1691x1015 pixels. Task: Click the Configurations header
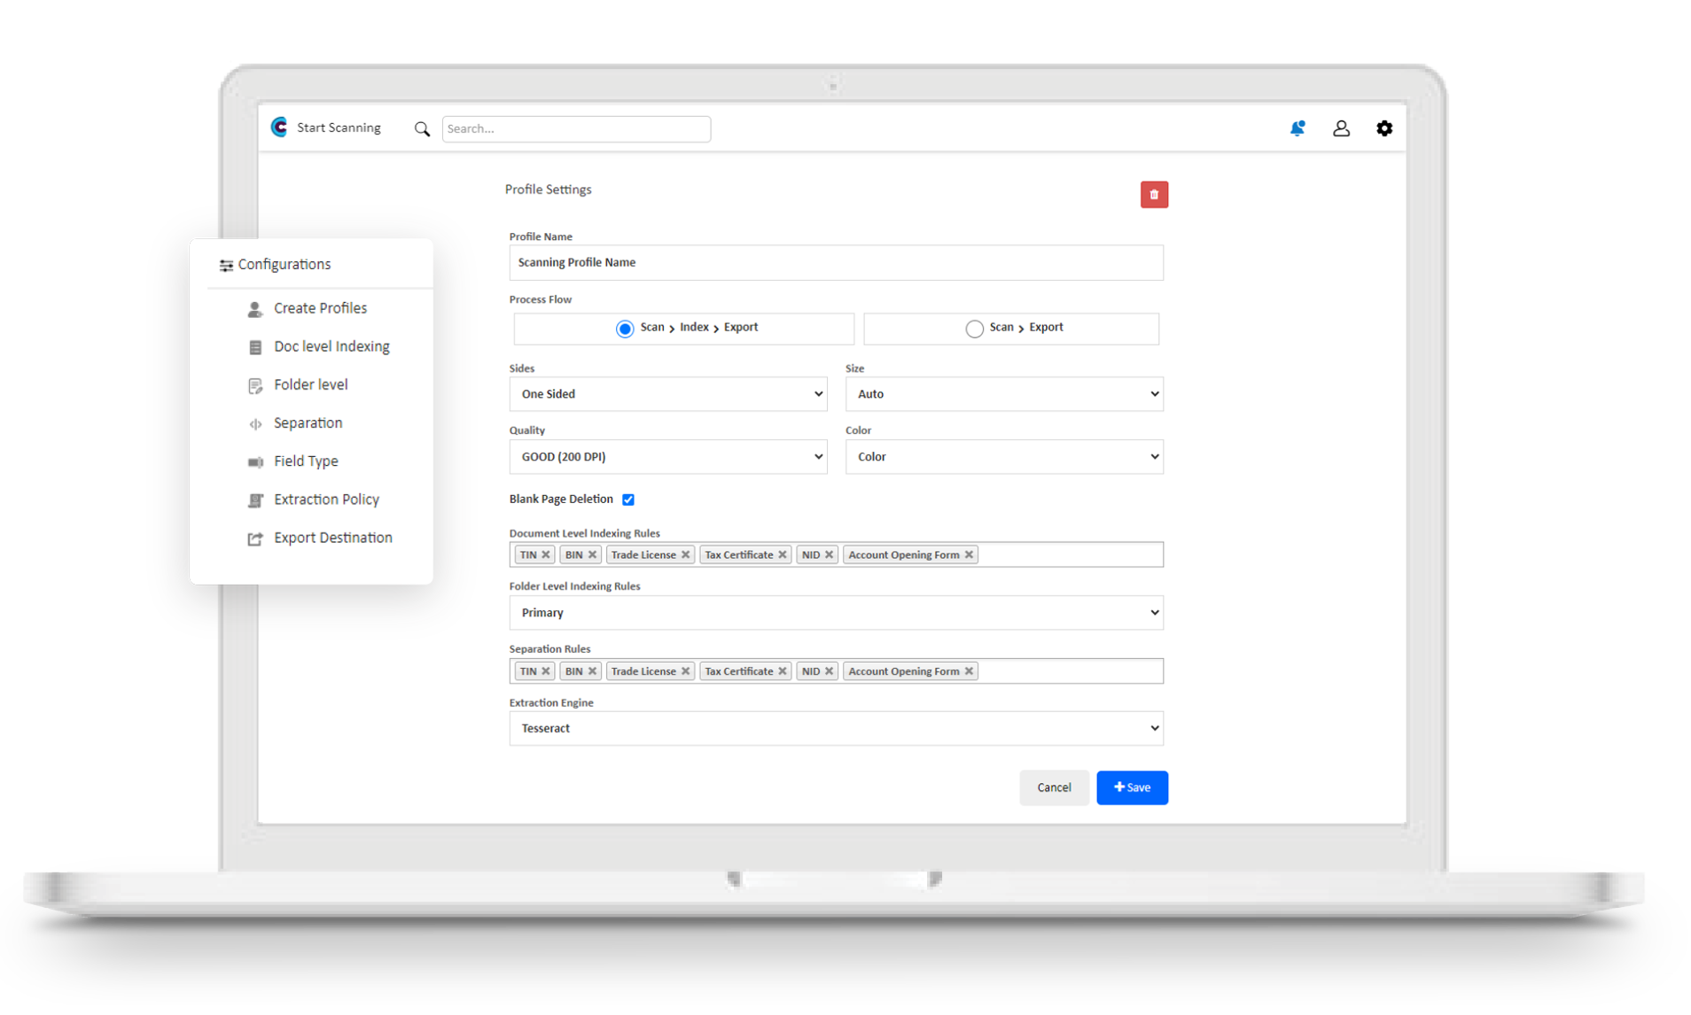pyautogui.click(x=275, y=265)
